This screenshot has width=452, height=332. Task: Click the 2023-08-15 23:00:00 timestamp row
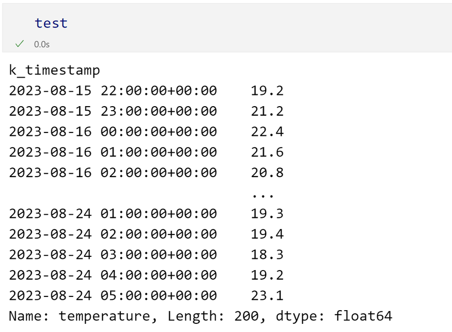point(113,111)
